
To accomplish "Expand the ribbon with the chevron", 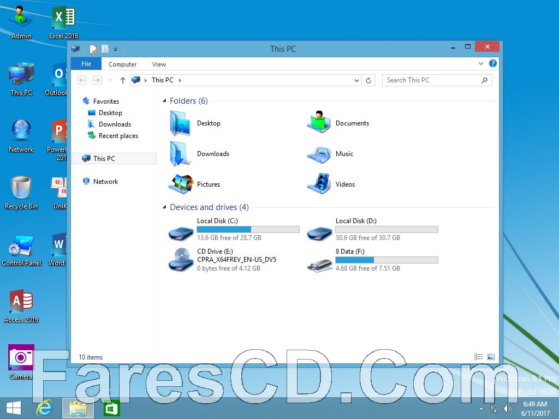I will 480,64.
